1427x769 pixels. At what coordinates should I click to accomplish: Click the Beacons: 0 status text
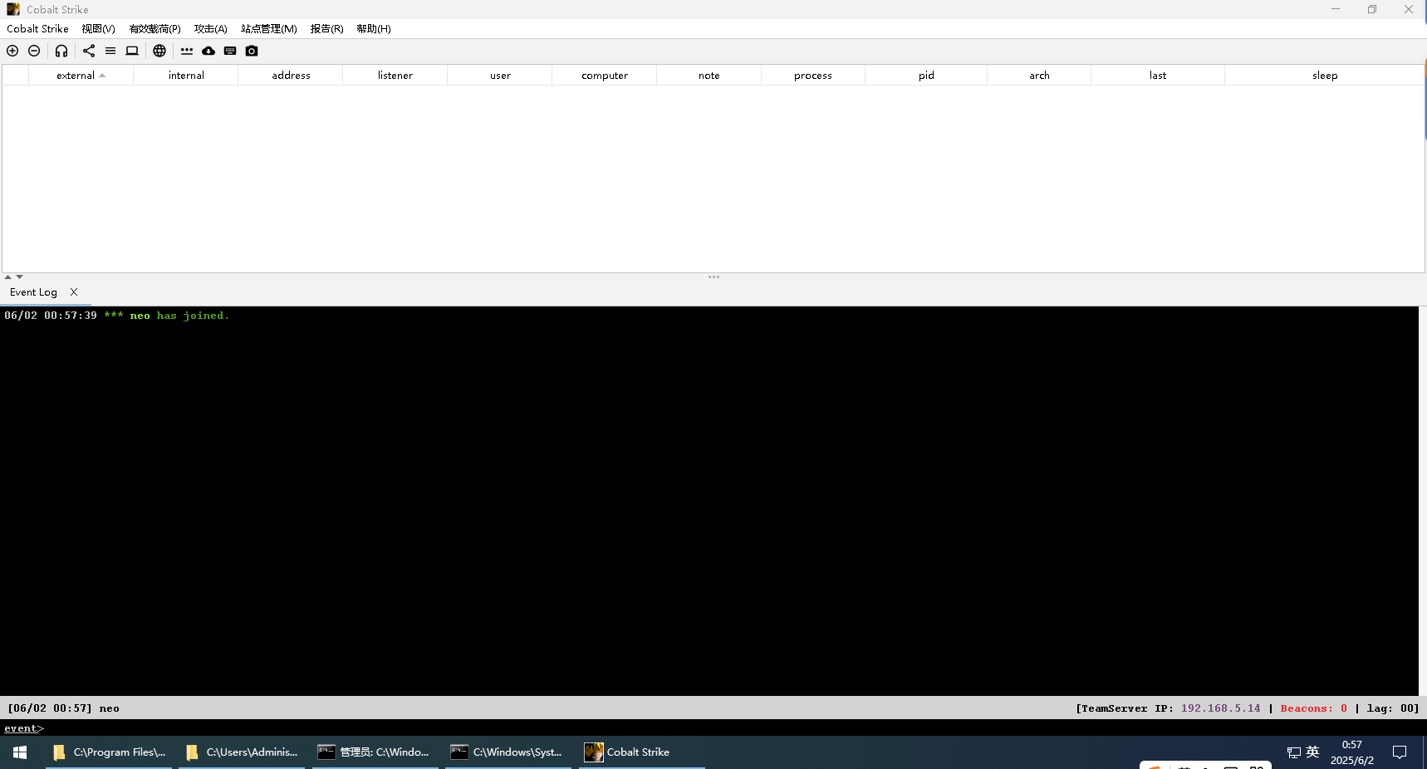[1313, 708]
